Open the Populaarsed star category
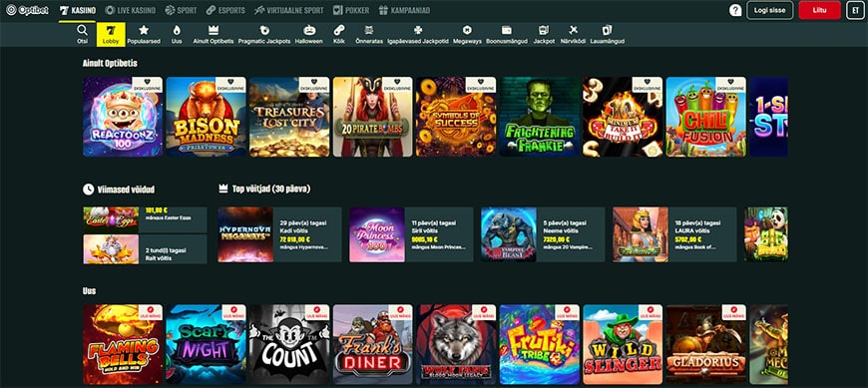This screenshot has height=388, width=868. point(144,34)
